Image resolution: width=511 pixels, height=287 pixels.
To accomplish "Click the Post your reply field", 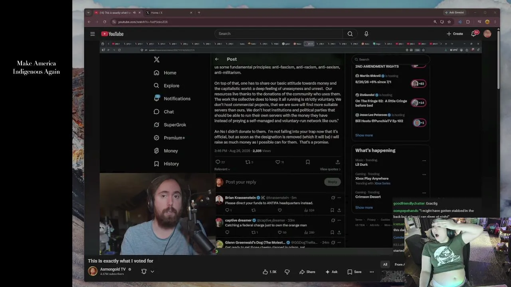I will [x=273, y=182].
